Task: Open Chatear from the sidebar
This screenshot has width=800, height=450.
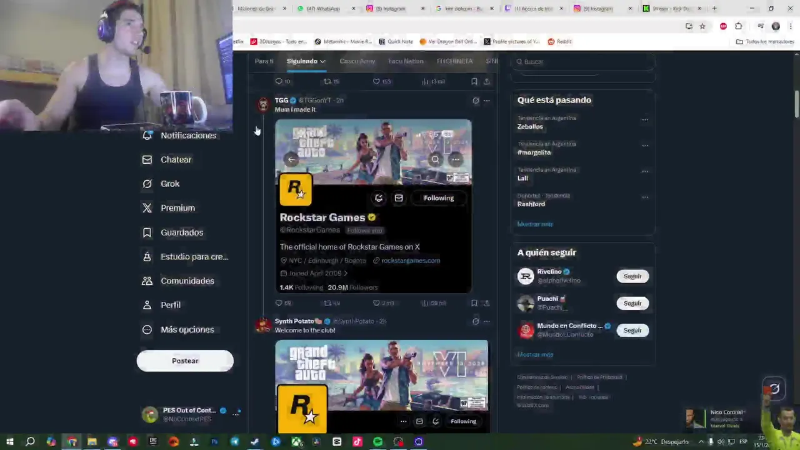Action: pyautogui.click(x=167, y=159)
